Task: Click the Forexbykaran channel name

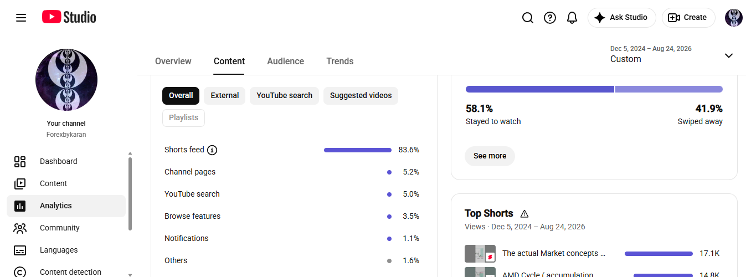Action: [66, 135]
